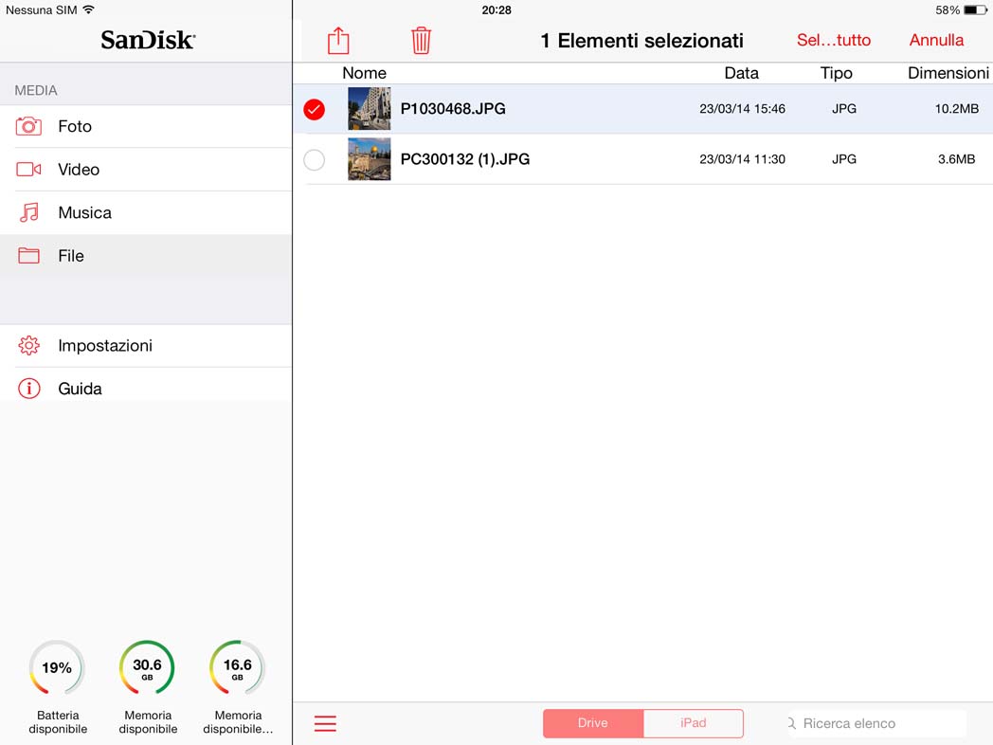Sort by the Nome column header
This screenshot has height=745, width=993.
click(364, 73)
